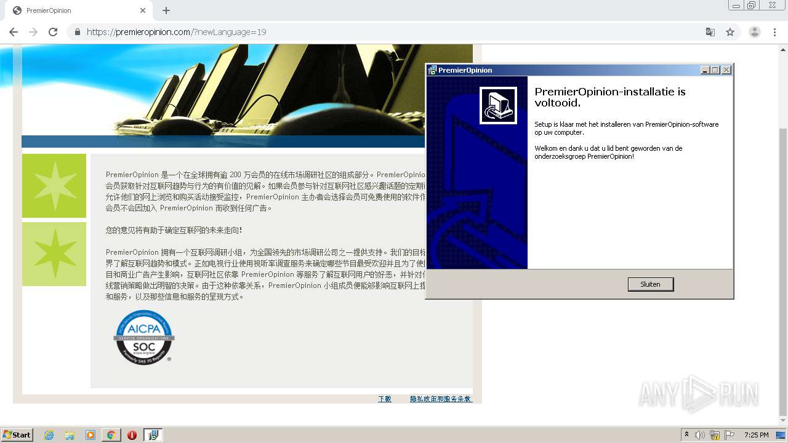Screen dimensions: 788x443
Task: Click the show desktop button
Action: [781, 435]
